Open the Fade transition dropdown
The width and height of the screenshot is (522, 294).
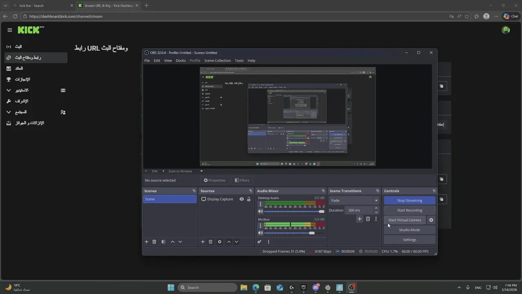pos(354,200)
